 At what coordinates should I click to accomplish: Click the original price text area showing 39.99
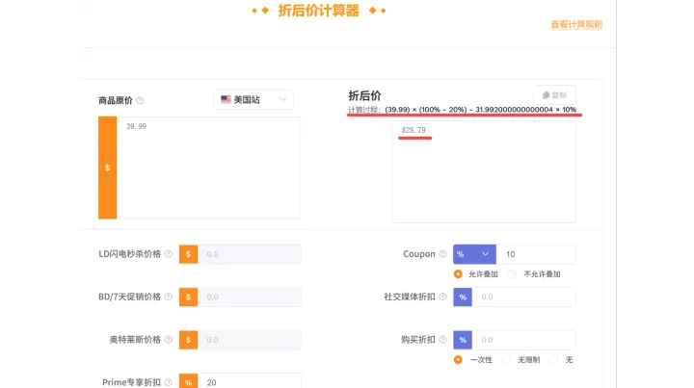click(x=208, y=168)
